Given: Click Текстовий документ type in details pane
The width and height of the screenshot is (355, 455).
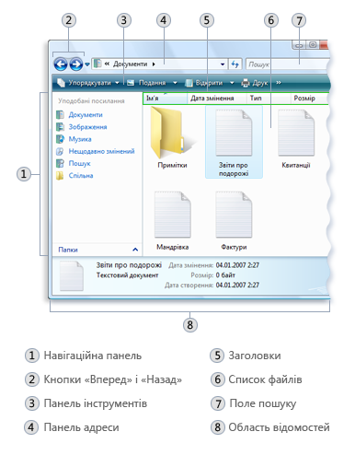Looking at the screenshot, I should click(128, 275).
